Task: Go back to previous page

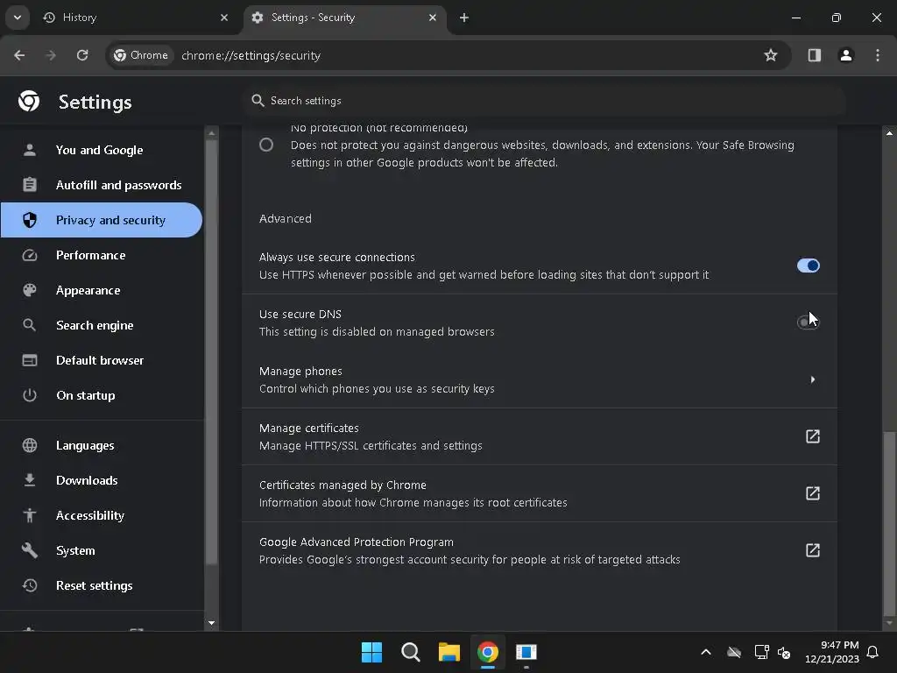Action: [19, 55]
